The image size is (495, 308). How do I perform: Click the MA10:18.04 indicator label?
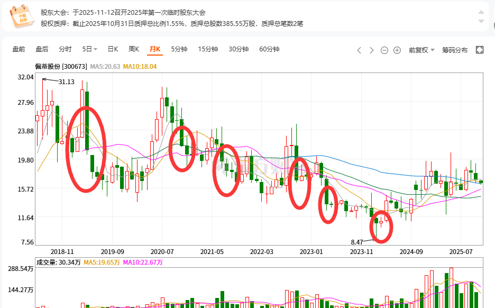click(140, 66)
